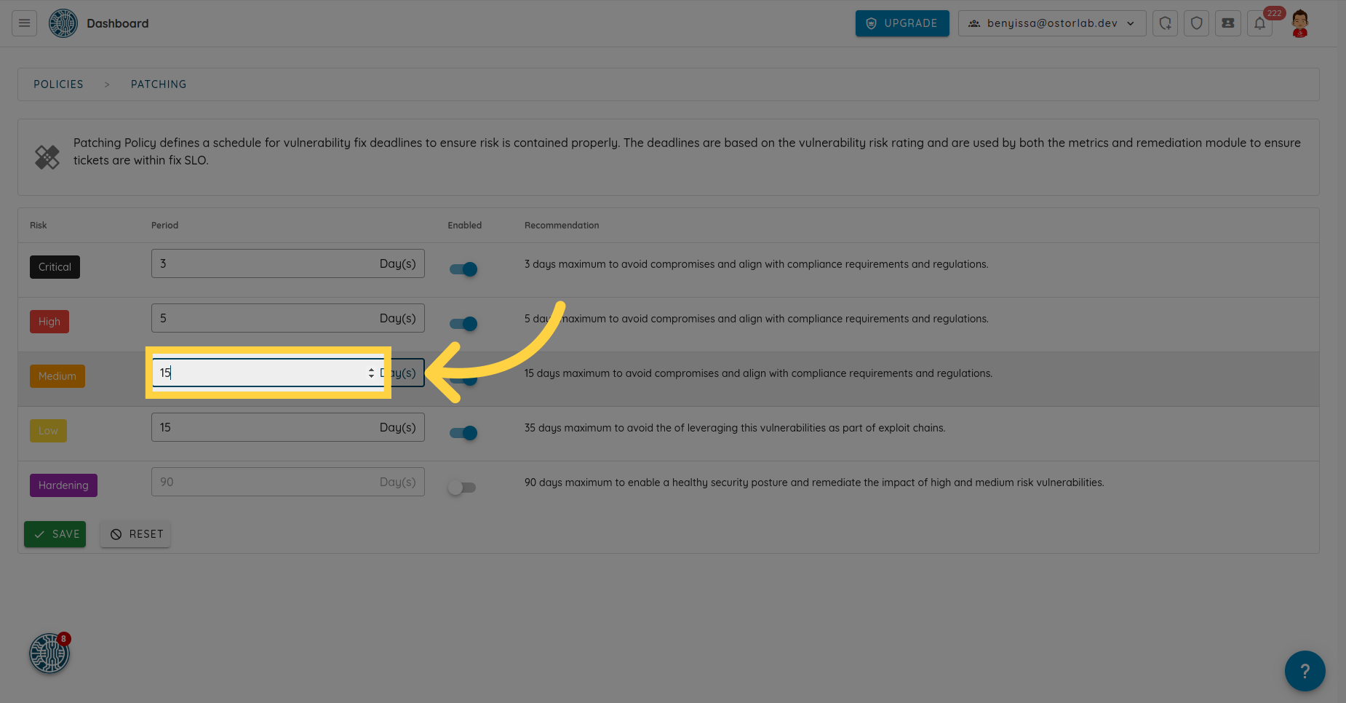Click the Critical period input field
The height and width of the screenshot is (703, 1346).
(262, 263)
